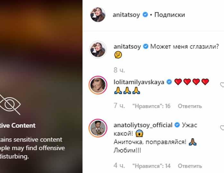Reply to lolitamilyavskaya comment via Ответить
The image size is (224, 173).
click(190, 106)
